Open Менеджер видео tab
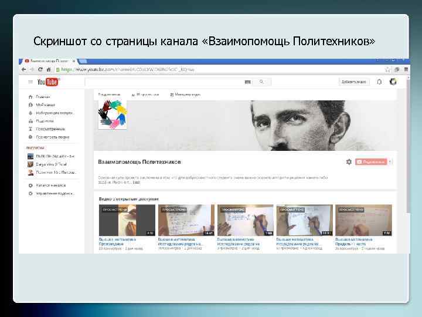This screenshot has height=317, width=422. tap(185, 95)
